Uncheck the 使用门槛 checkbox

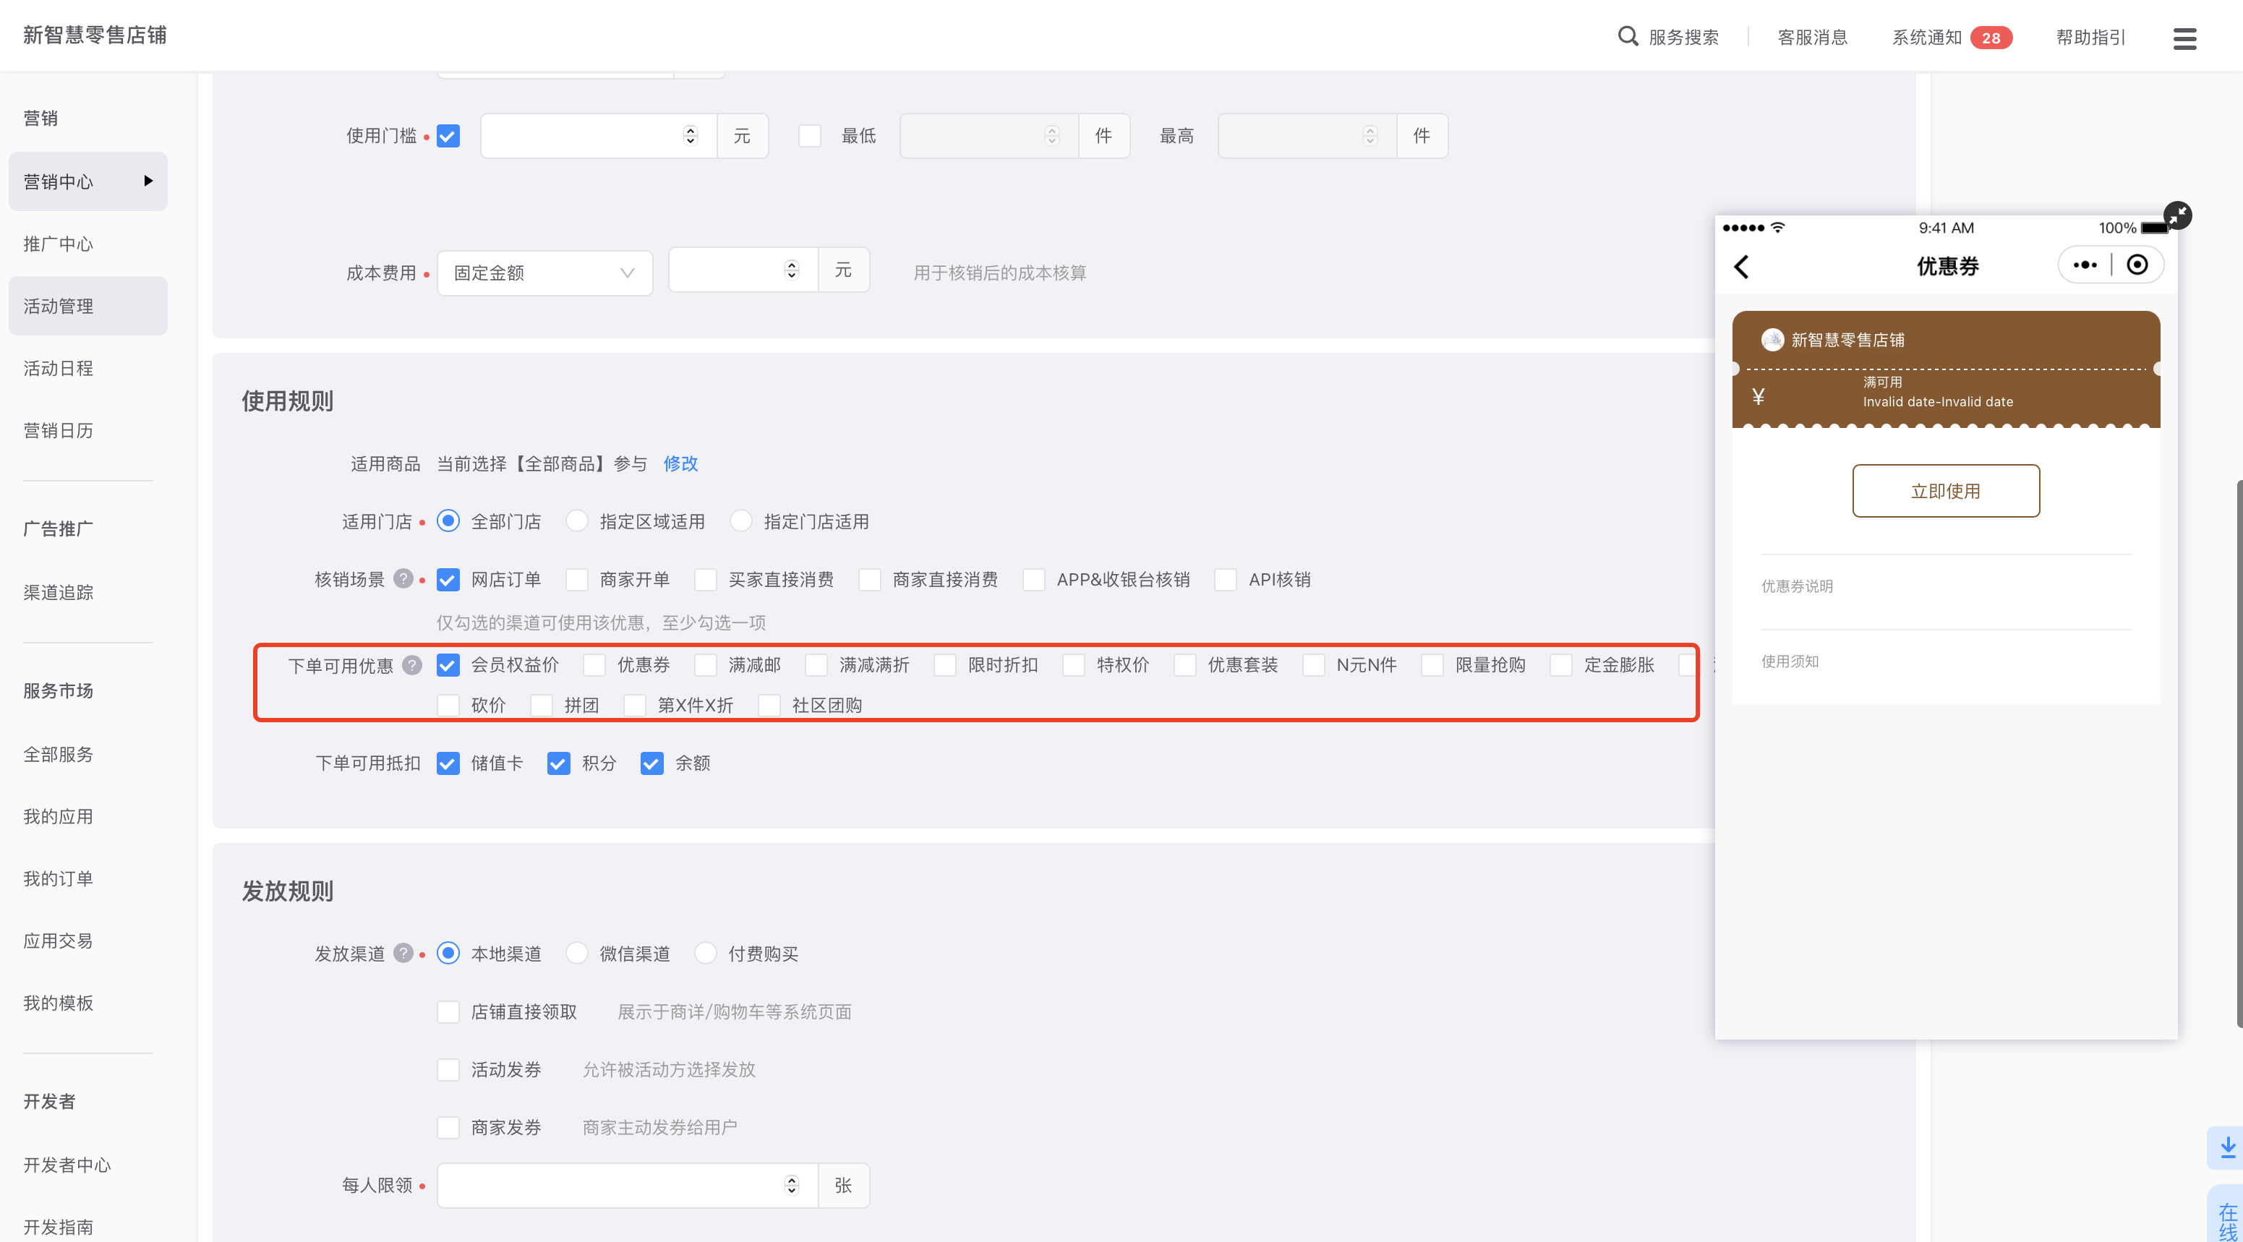[448, 136]
